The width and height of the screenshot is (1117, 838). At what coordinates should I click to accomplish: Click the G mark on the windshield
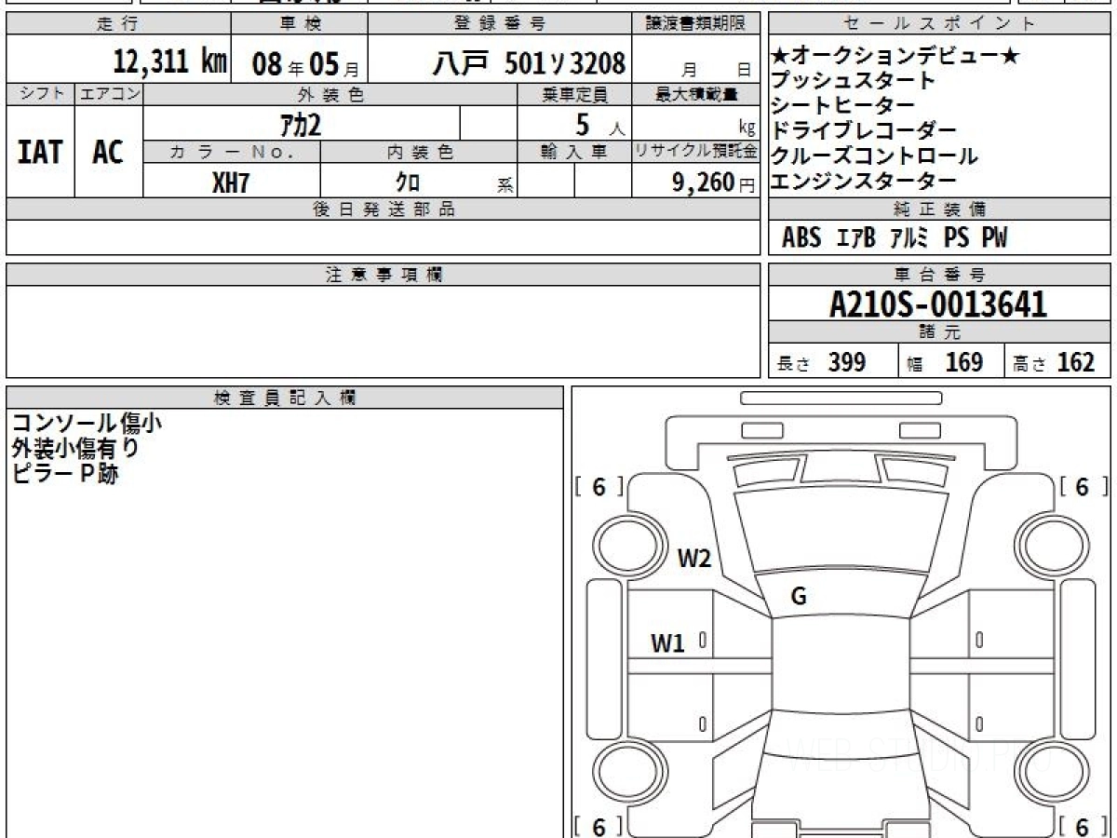[x=799, y=597]
